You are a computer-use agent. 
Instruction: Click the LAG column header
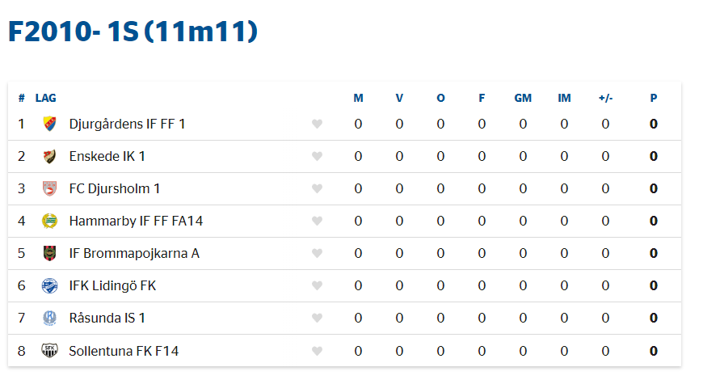click(x=45, y=98)
